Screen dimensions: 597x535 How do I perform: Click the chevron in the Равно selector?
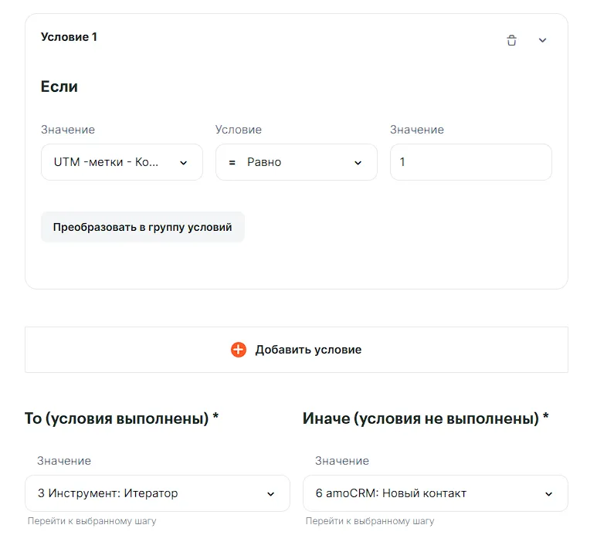tap(358, 163)
